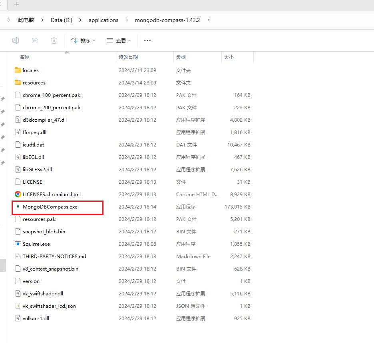Unpin the top item in the sidebar
Viewport: 374px width, 343px height.
tap(3, 99)
